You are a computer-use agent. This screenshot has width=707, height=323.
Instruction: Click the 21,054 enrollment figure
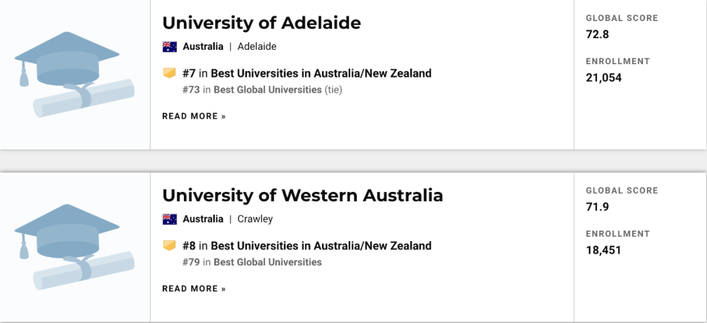click(x=604, y=77)
